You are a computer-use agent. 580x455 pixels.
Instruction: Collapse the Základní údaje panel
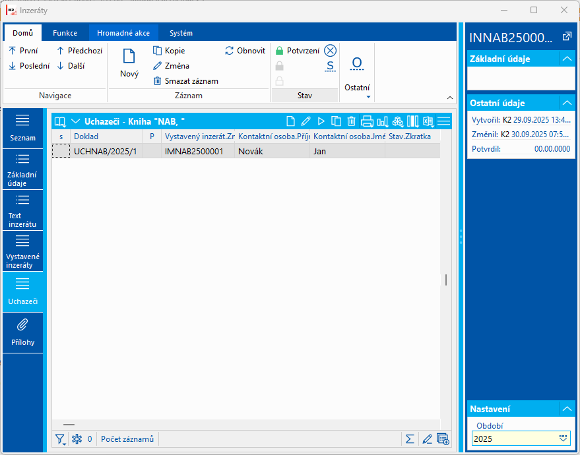pyautogui.click(x=567, y=59)
